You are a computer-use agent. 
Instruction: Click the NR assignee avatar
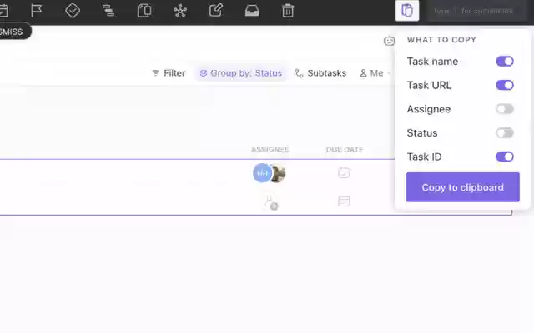(x=262, y=173)
